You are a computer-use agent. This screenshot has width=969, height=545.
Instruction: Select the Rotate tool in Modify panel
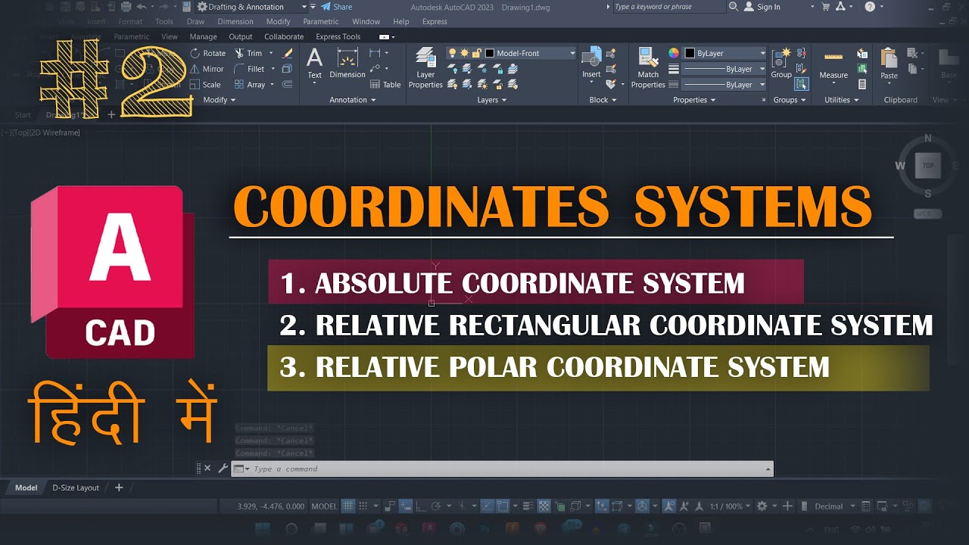pyautogui.click(x=207, y=53)
